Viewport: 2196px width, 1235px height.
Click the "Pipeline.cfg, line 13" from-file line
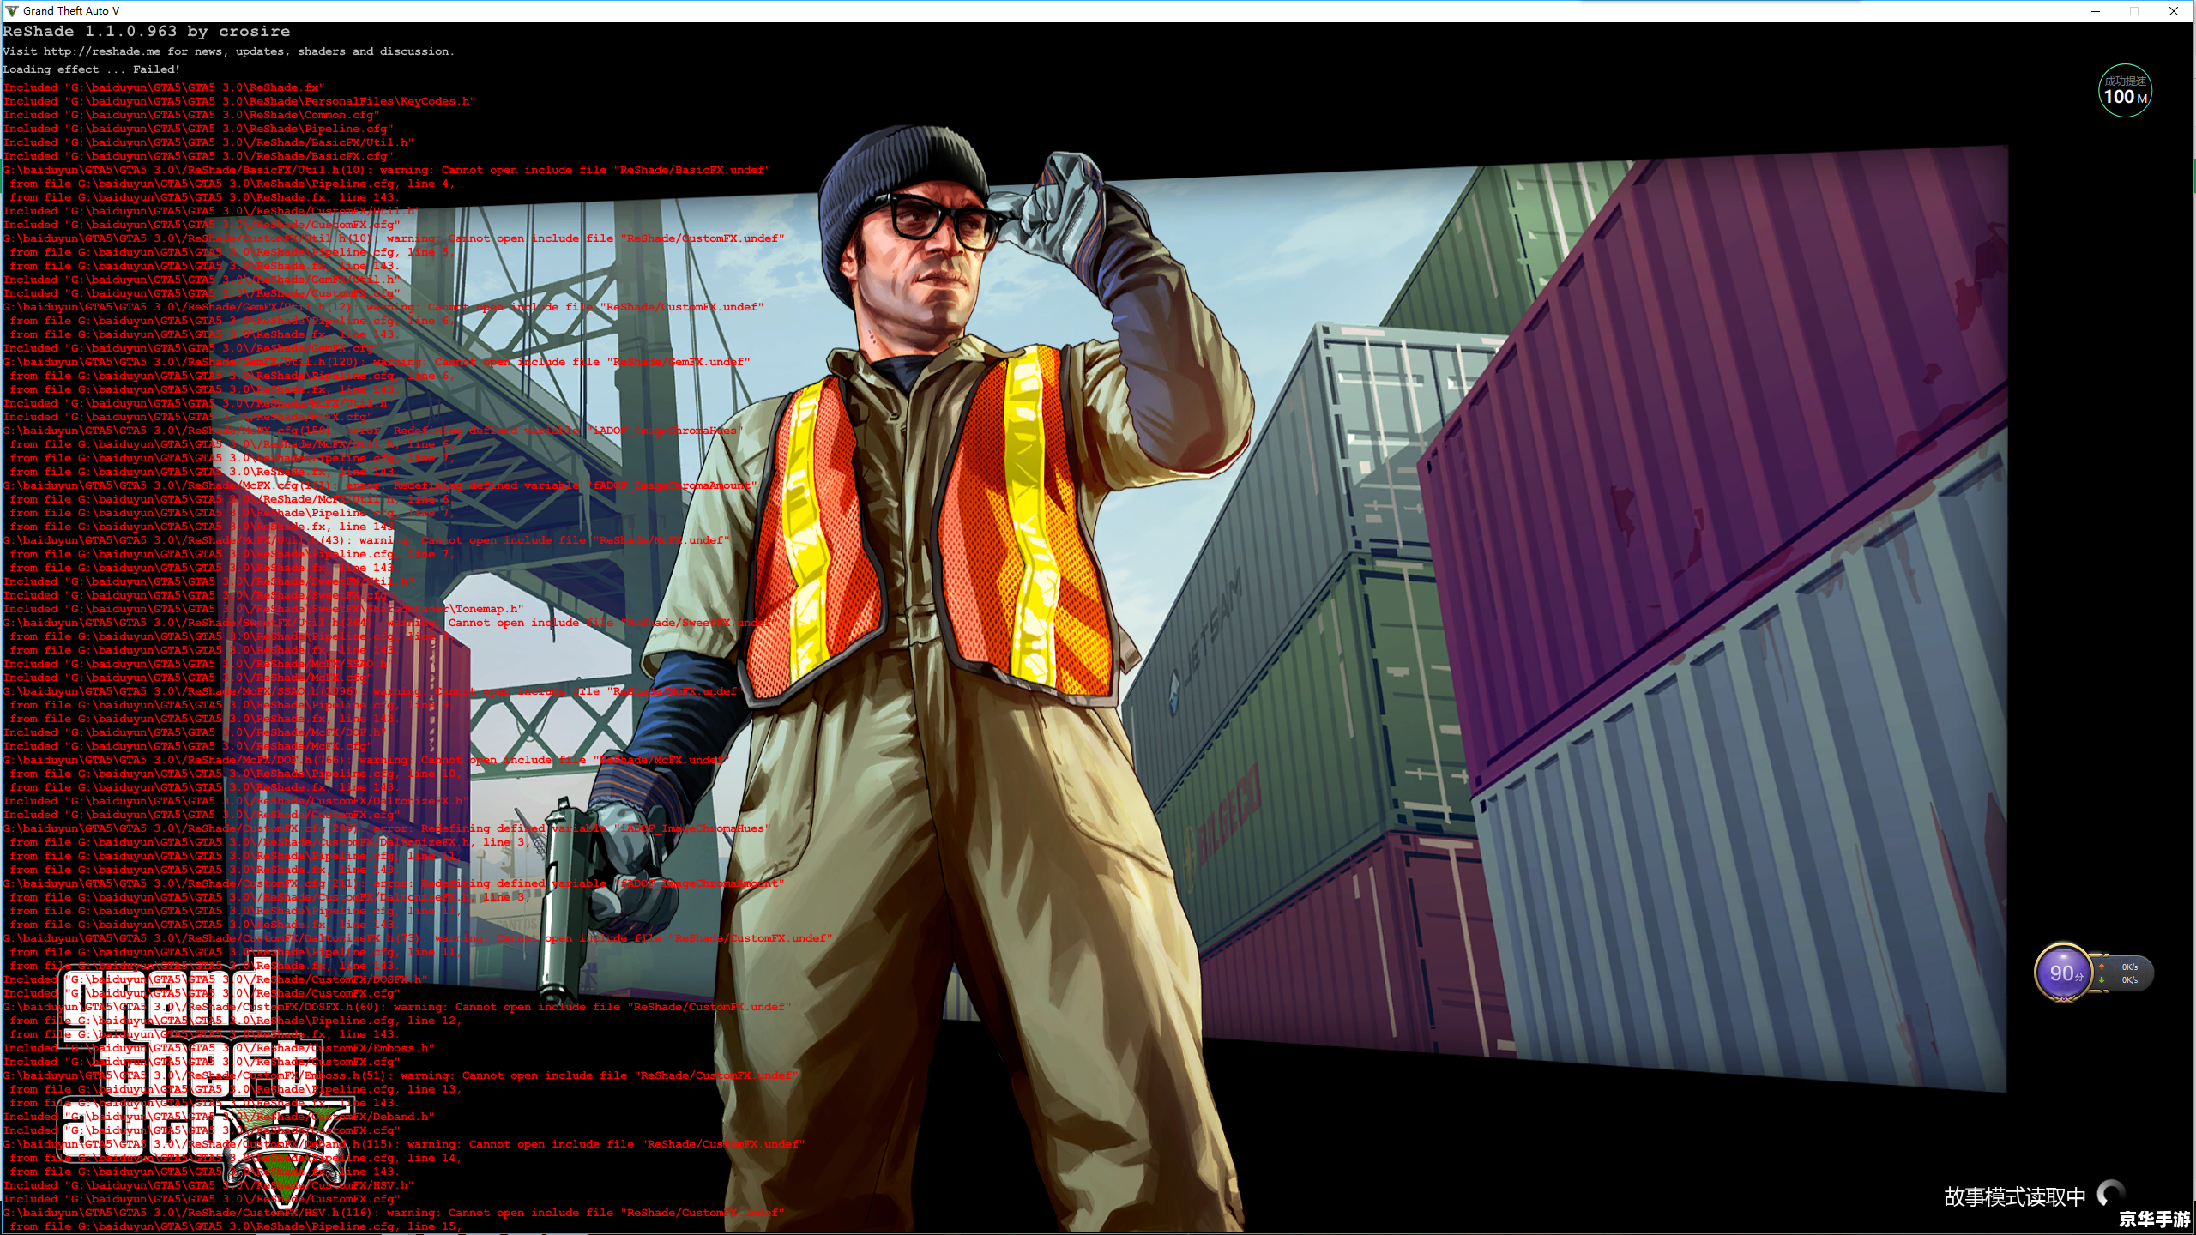pos(236,1089)
